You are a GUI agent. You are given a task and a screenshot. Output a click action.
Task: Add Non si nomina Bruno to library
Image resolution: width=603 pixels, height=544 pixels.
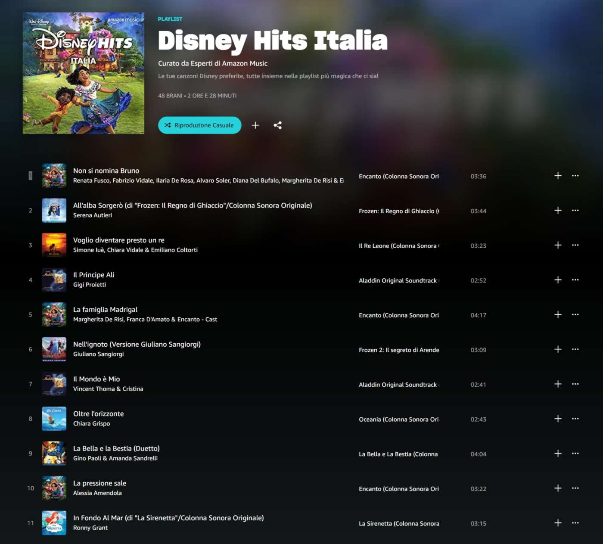pyautogui.click(x=558, y=176)
